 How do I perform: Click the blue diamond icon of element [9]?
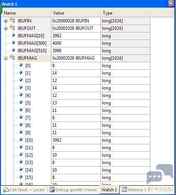(x=21, y=132)
